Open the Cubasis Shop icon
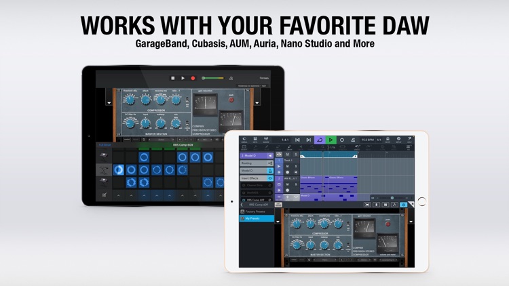509x286 pixels. coord(388,140)
